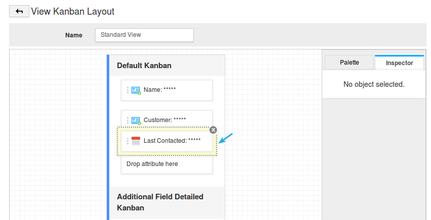Click the calendar icon beside Last Contacted
Image resolution: width=431 pixels, height=220 pixels.
(x=136, y=141)
